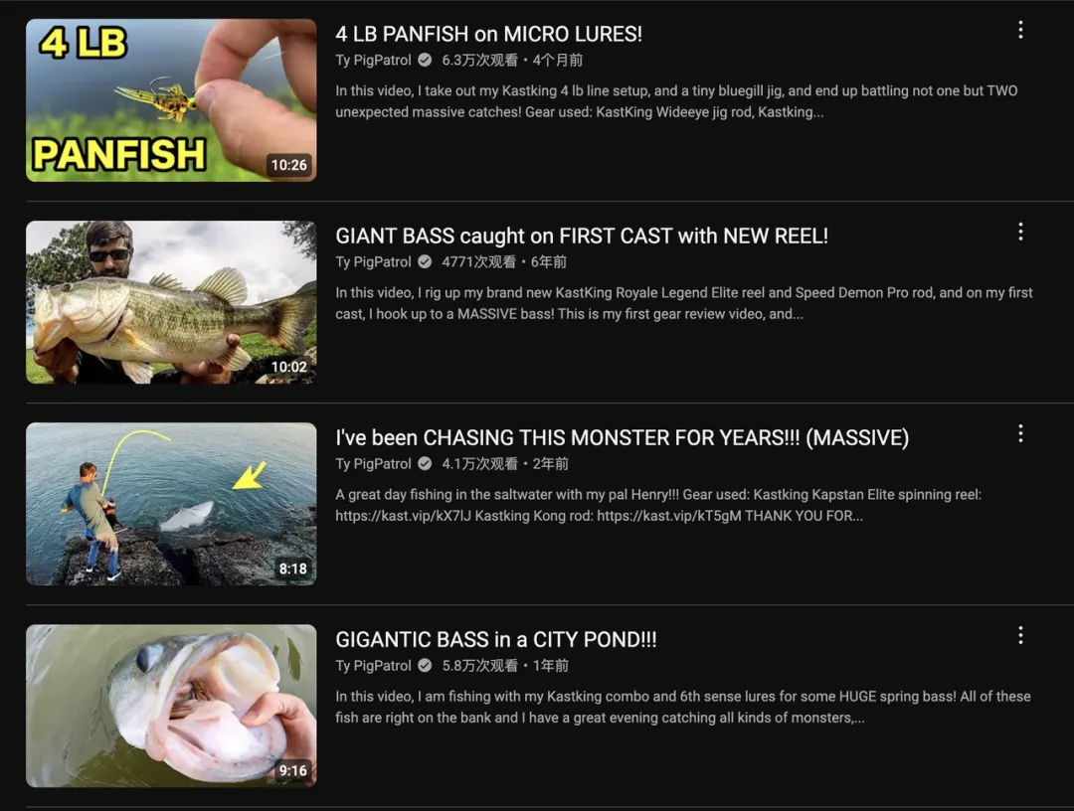The width and height of the screenshot is (1074, 811).
Task: Open more options for 4 LB PANFISH video
Action: 1020,30
